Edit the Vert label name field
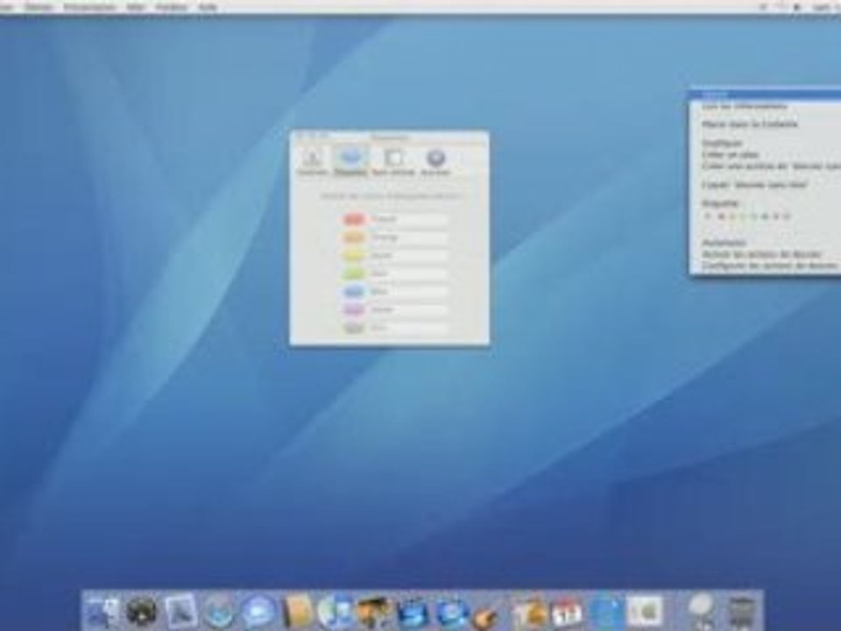The height and width of the screenshot is (631, 841). click(409, 273)
